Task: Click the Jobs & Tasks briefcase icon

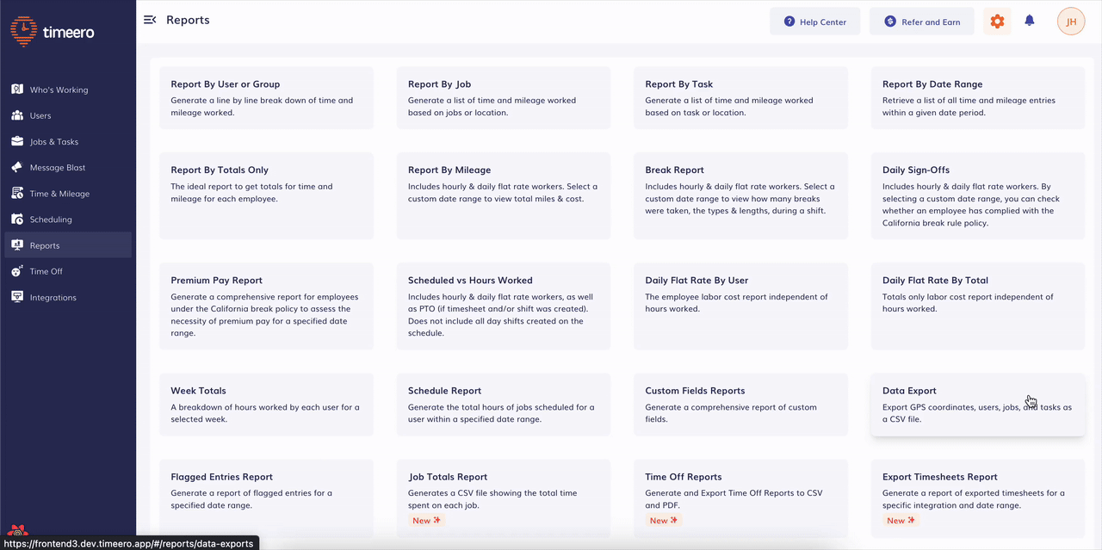Action: pos(17,141)
